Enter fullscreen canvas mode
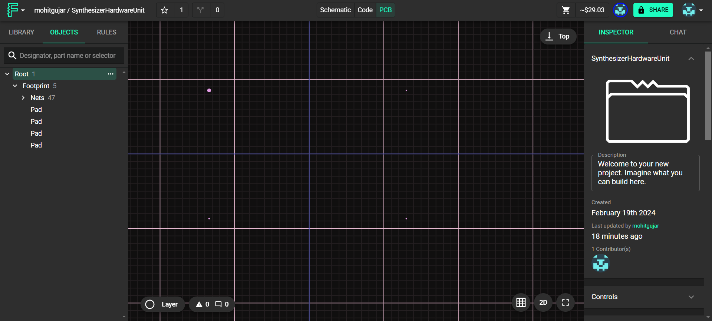The height and width of the screenshot is (321, 712). (x=566, y=302)
